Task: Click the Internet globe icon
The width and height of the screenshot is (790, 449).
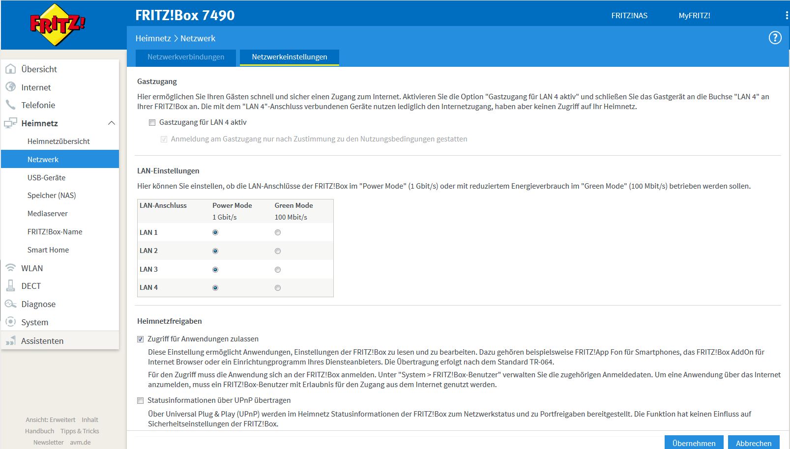Action: point(10,87)
